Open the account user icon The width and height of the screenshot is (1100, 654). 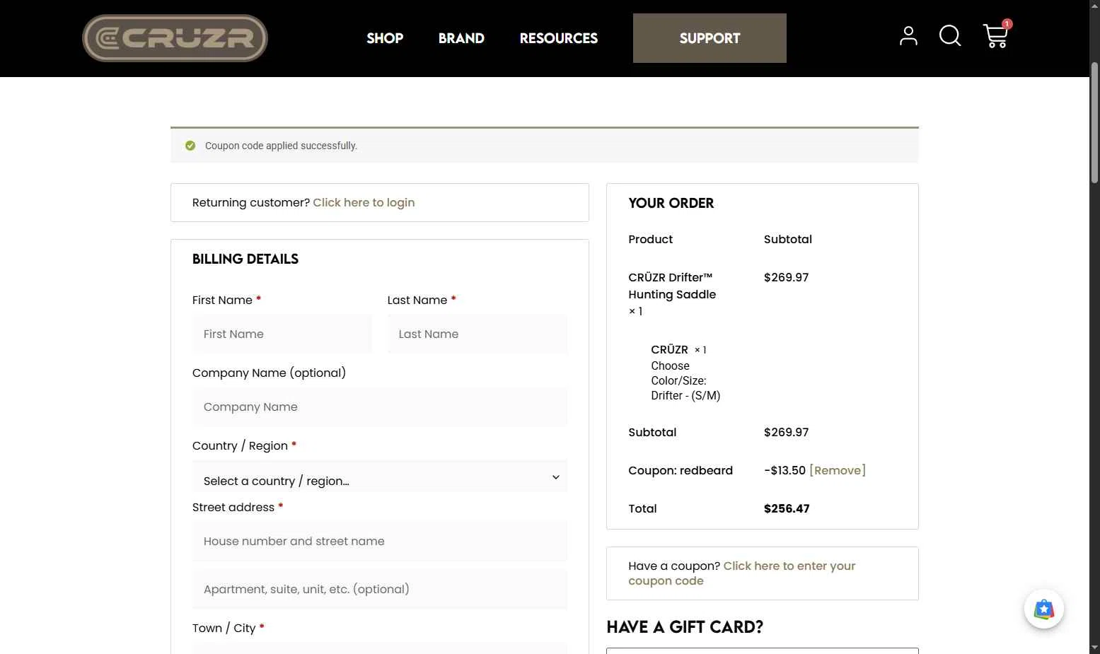point(908,36)
